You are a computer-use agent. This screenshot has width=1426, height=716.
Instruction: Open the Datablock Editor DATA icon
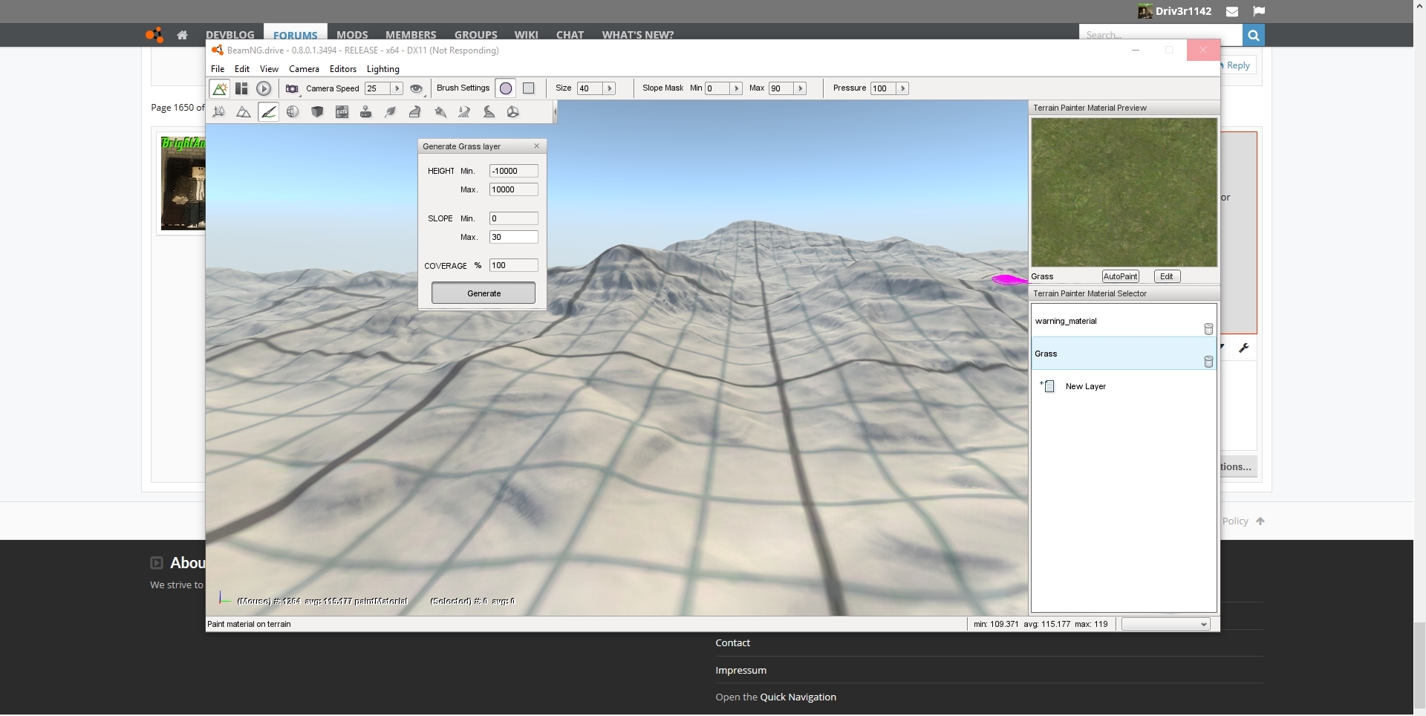click(x=342, y=112)
